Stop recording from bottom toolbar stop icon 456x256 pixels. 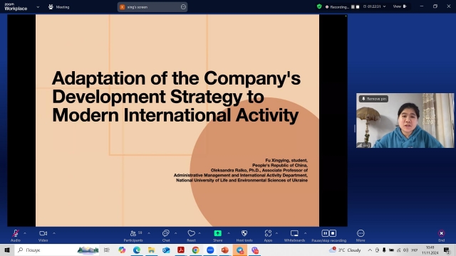coord(333,233)
